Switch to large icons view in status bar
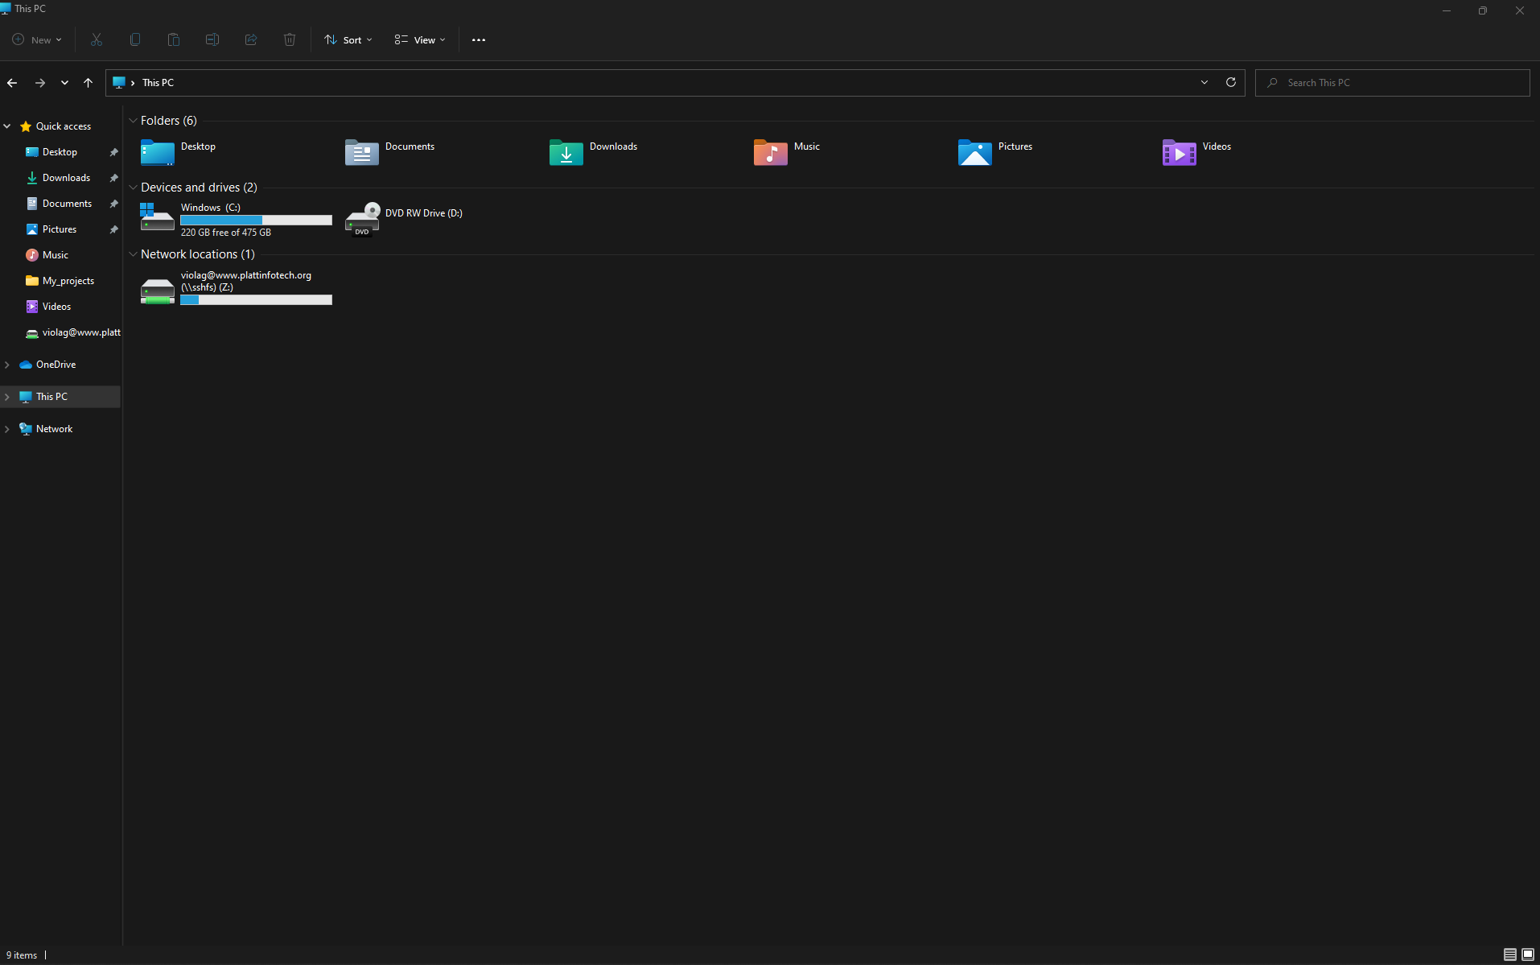This screenshot has width=1540, height=965. (x=1528, y=955)
